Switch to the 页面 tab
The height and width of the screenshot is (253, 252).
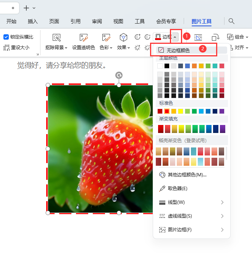point(54,21)
